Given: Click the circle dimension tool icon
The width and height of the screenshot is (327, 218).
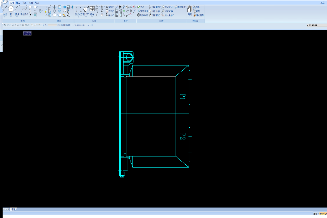Looking at the screenshot, I should (85, 9).
